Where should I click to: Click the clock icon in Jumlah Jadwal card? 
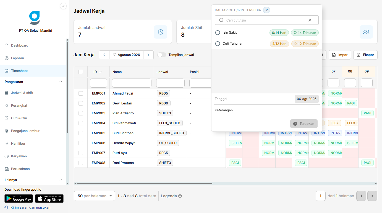point(161,32)
